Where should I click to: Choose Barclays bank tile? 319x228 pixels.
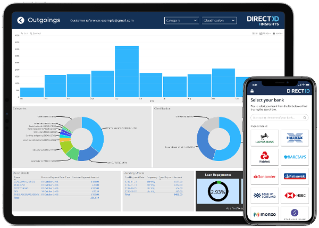[295, 157]
